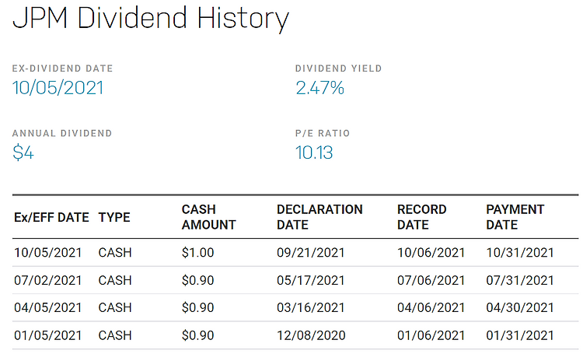Screen dimensions: 583x354
Task: Click the 2.47% dividend yield value
Action: pos(319,88)
